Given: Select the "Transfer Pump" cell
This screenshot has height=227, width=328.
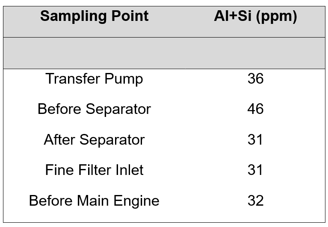Looking at the screenshot, I should point(94,79).
